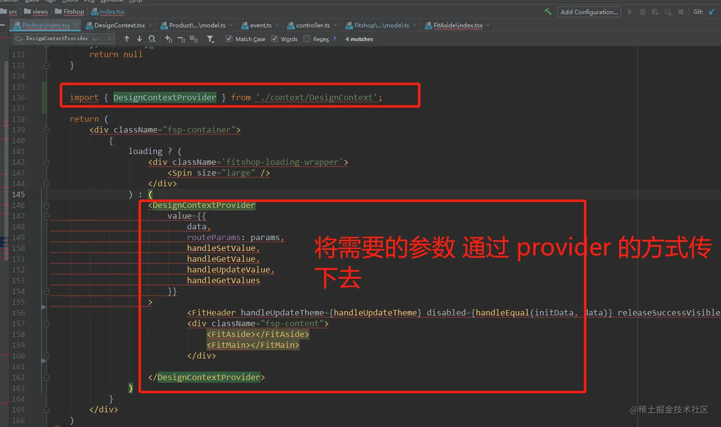Image resolution: width=721 pixels, height=427 pixels.
Task: Collapse code fold at line 147
Action: (x=47, y=216)
